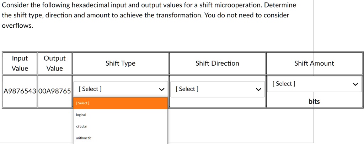Image resolution: width=364 pixels, height=144 pixels.
Task: Click the "Input Value" column header
Action: pos(20,63)
